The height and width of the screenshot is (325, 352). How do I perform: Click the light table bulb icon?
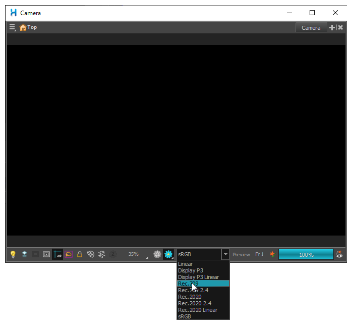[13, 255]
